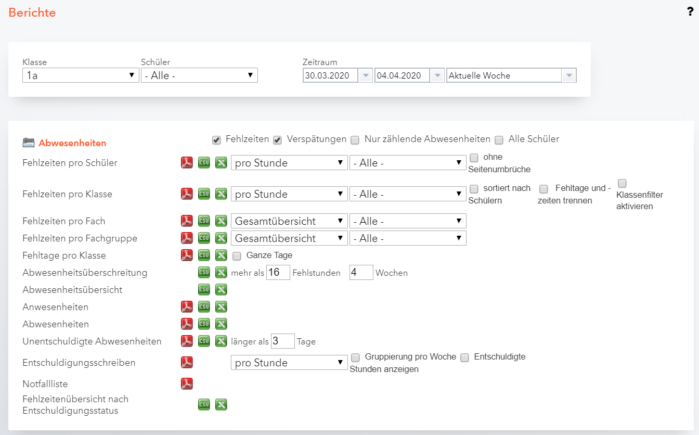The width and height of the screenshot is (699, 435).
Task: Click the Abwesenheiten section heading
Action: tap(72, 143)
